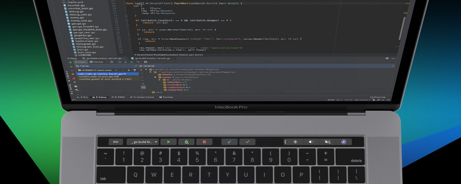The height and width of the screenshot is (184, 461).
Task: Select first go build metrics-bench.go debug tab
Action: pyautogui.click(x=103, y=58)
